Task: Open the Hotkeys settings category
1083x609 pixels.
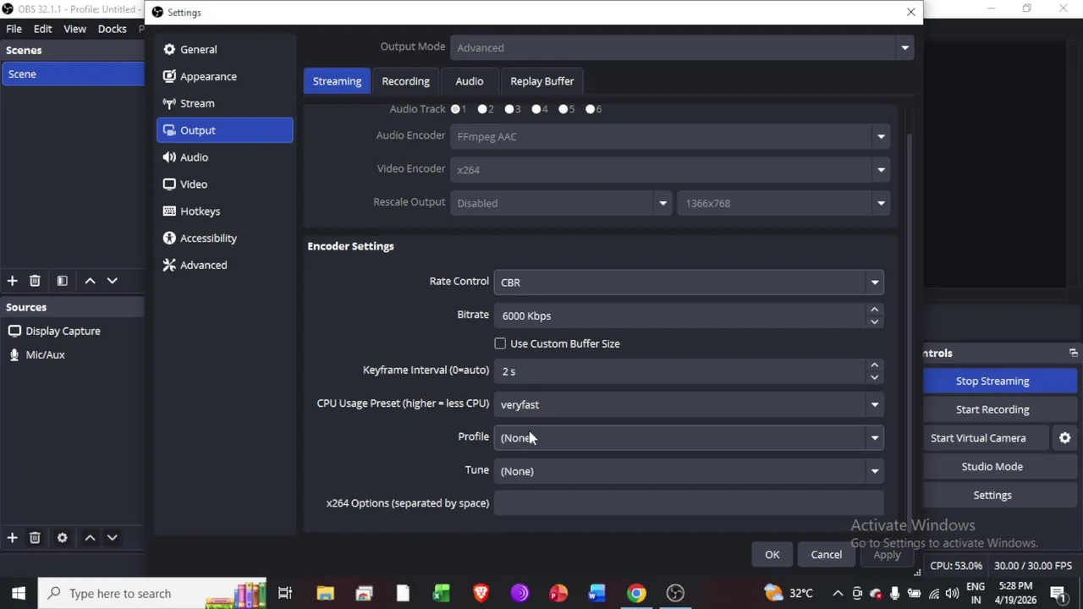Action: click(224, 211)
